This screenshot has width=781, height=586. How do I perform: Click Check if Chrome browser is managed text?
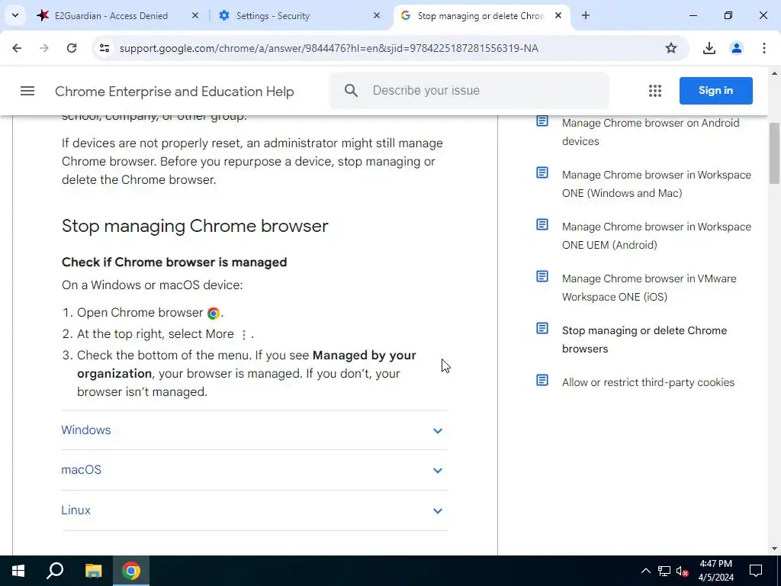coord(175,262)
